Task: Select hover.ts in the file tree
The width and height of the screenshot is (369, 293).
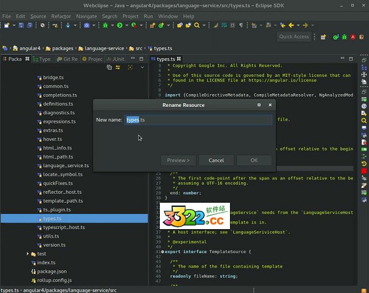Action: point(52,139)
